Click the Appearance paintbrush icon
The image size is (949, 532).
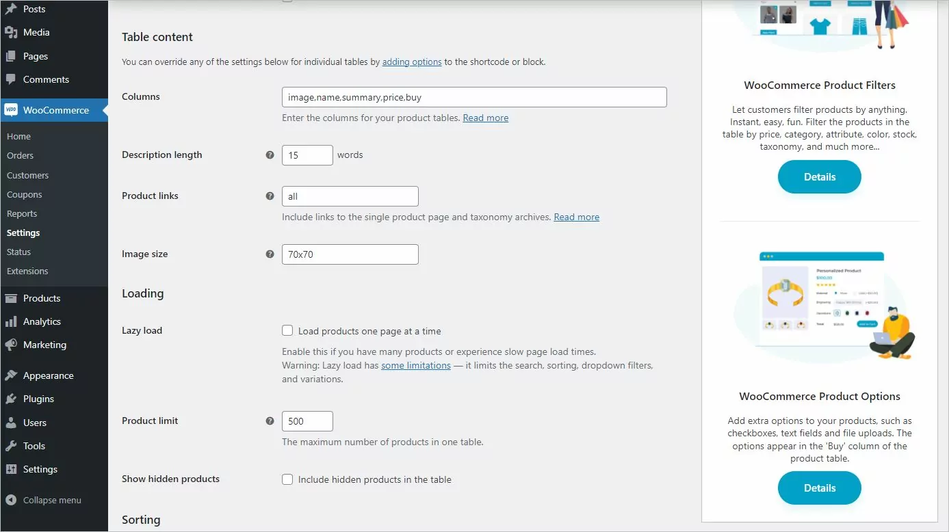pos(11,375)
